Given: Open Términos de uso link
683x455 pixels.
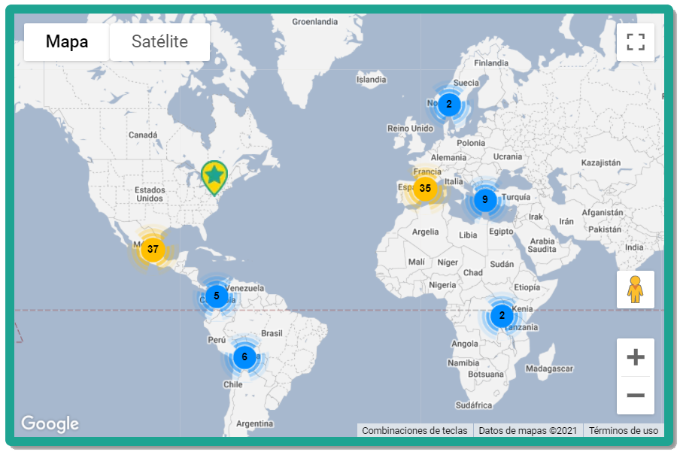Looking at the screenshot, I should [x=624, y=431].
